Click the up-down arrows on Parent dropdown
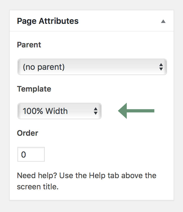The width and height of the screenshot is (183, 212). [161, 67]
